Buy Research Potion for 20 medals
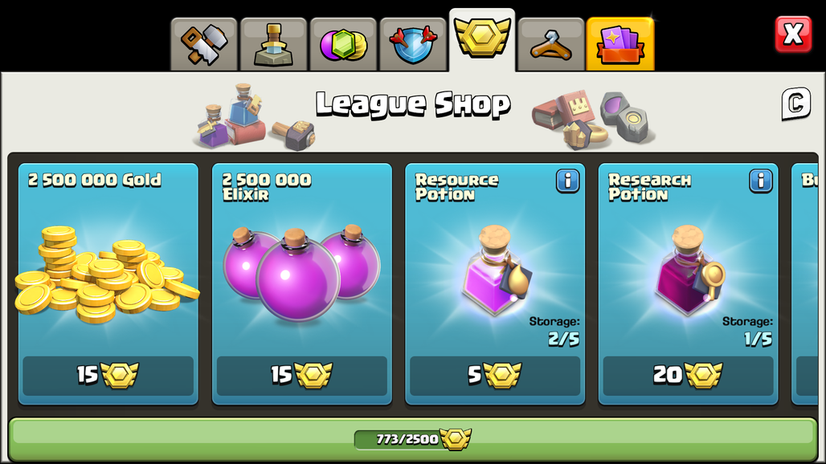This screenshot has height=464, width=826. tap(688, 376)
